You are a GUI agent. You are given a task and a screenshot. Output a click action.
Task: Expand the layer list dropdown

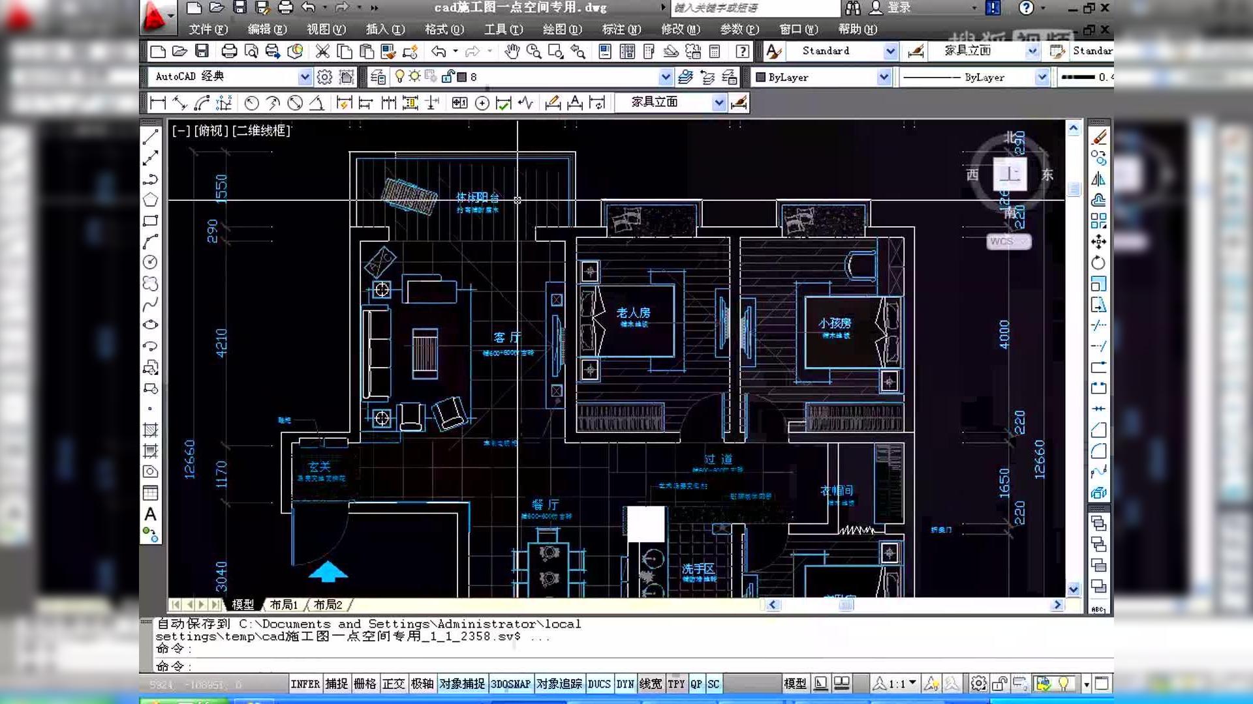665,77
